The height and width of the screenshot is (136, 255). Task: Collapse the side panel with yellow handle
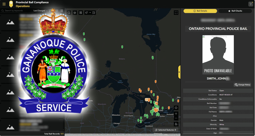pyautogui.click(x=179, y=72)
